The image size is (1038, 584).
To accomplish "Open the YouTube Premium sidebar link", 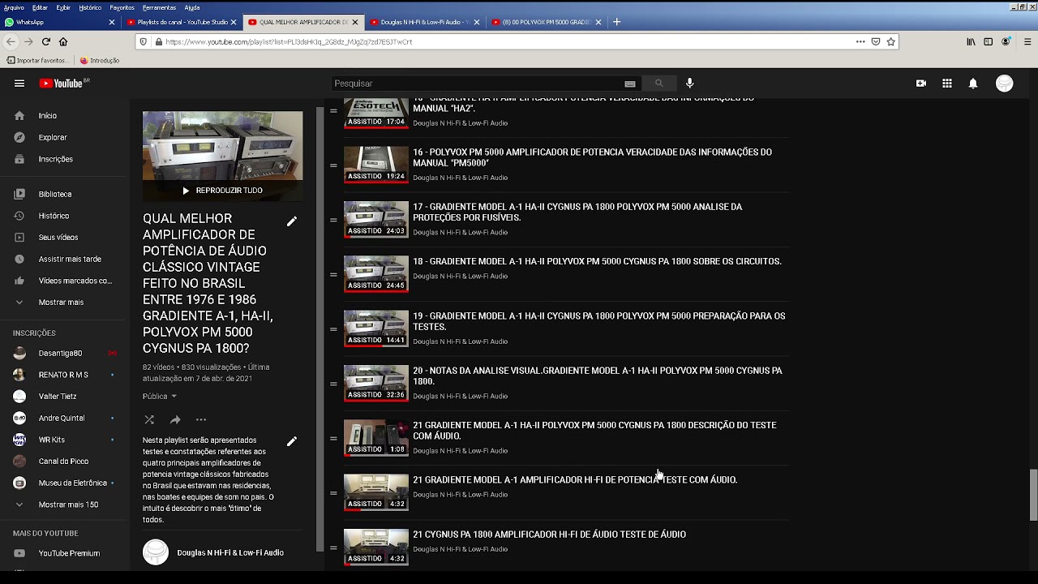I will 69,553.
